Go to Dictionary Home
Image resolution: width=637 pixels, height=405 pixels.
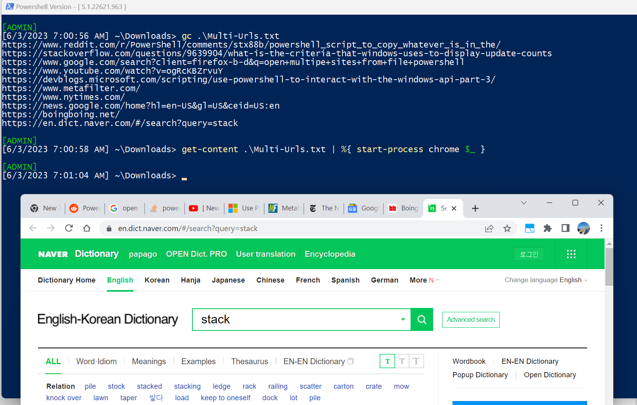click(x=67, y=280)
